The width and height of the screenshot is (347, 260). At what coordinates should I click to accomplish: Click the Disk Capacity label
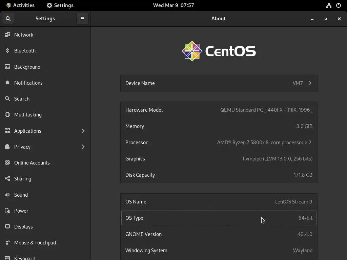(140, 175)
